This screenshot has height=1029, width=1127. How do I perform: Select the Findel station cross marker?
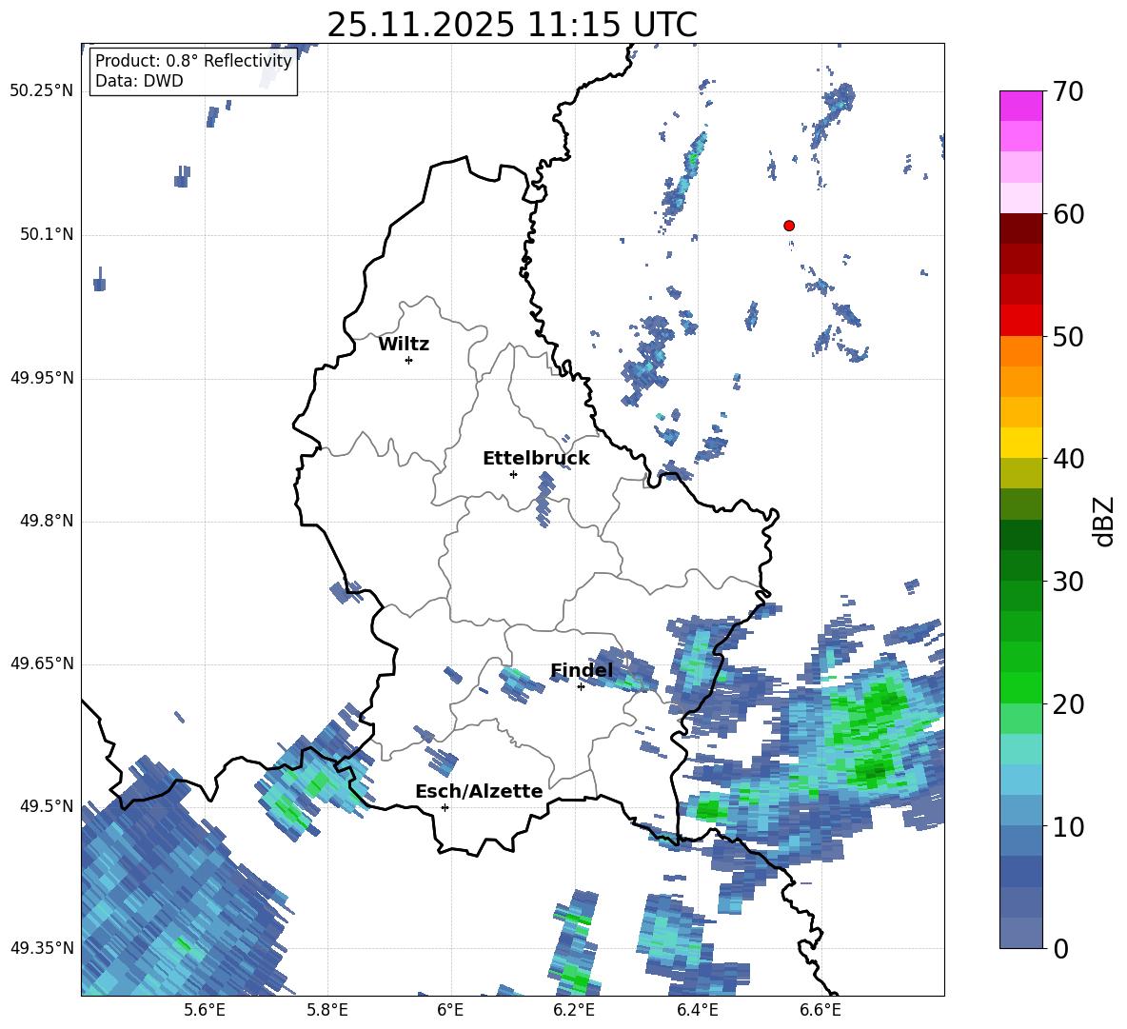pos(581,687)
